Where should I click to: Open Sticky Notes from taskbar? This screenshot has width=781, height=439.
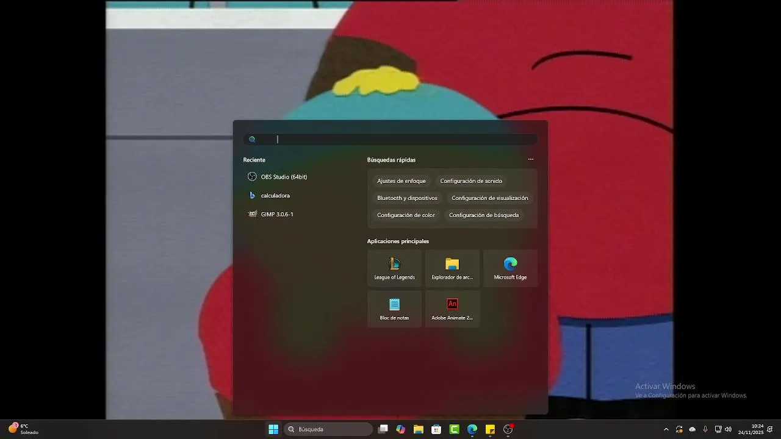pos(490,429)
